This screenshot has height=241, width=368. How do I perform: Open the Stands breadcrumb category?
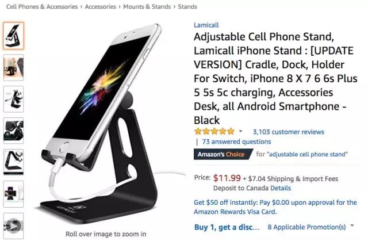pos(187,7)
